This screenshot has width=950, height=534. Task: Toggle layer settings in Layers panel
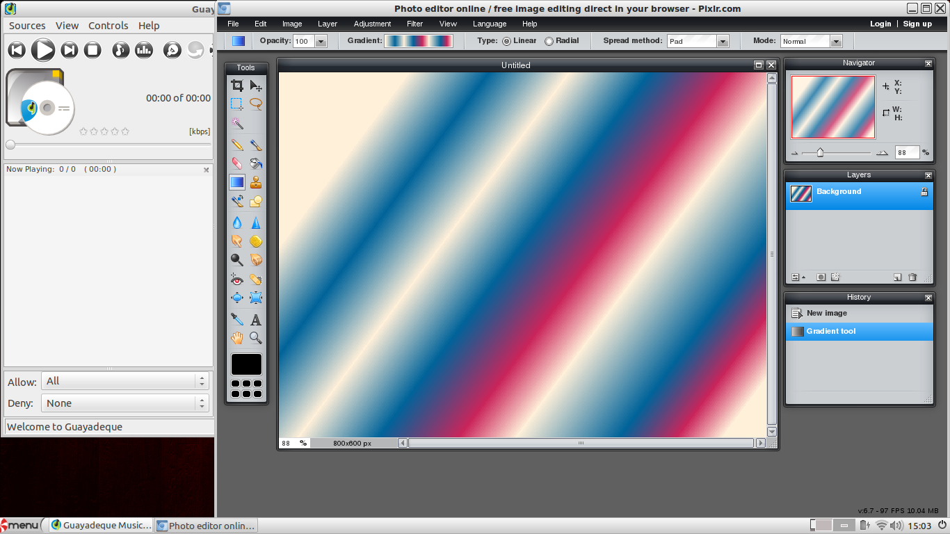(x=798, y=277)
